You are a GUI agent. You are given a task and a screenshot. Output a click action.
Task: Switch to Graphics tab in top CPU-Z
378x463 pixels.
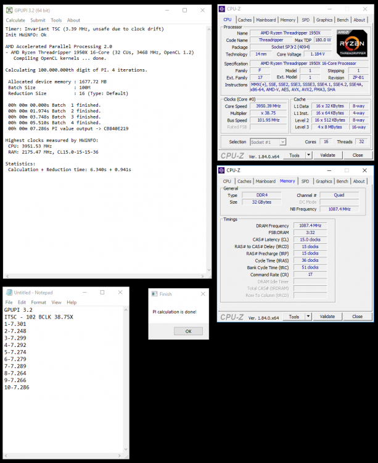[x=324, y=20]
